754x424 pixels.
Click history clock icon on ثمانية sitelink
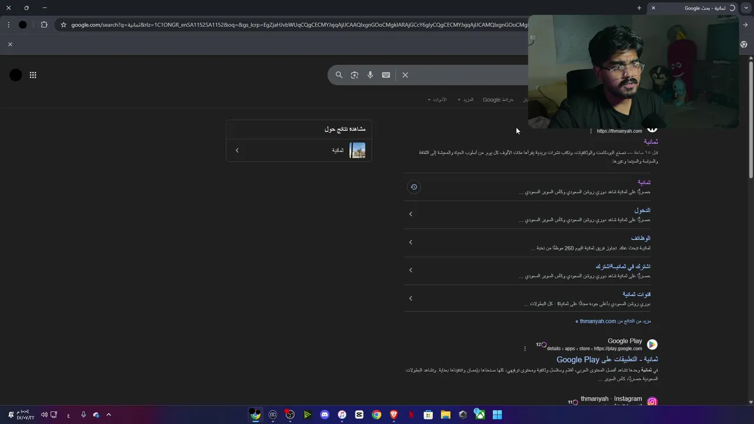click(x=414, y=187)
